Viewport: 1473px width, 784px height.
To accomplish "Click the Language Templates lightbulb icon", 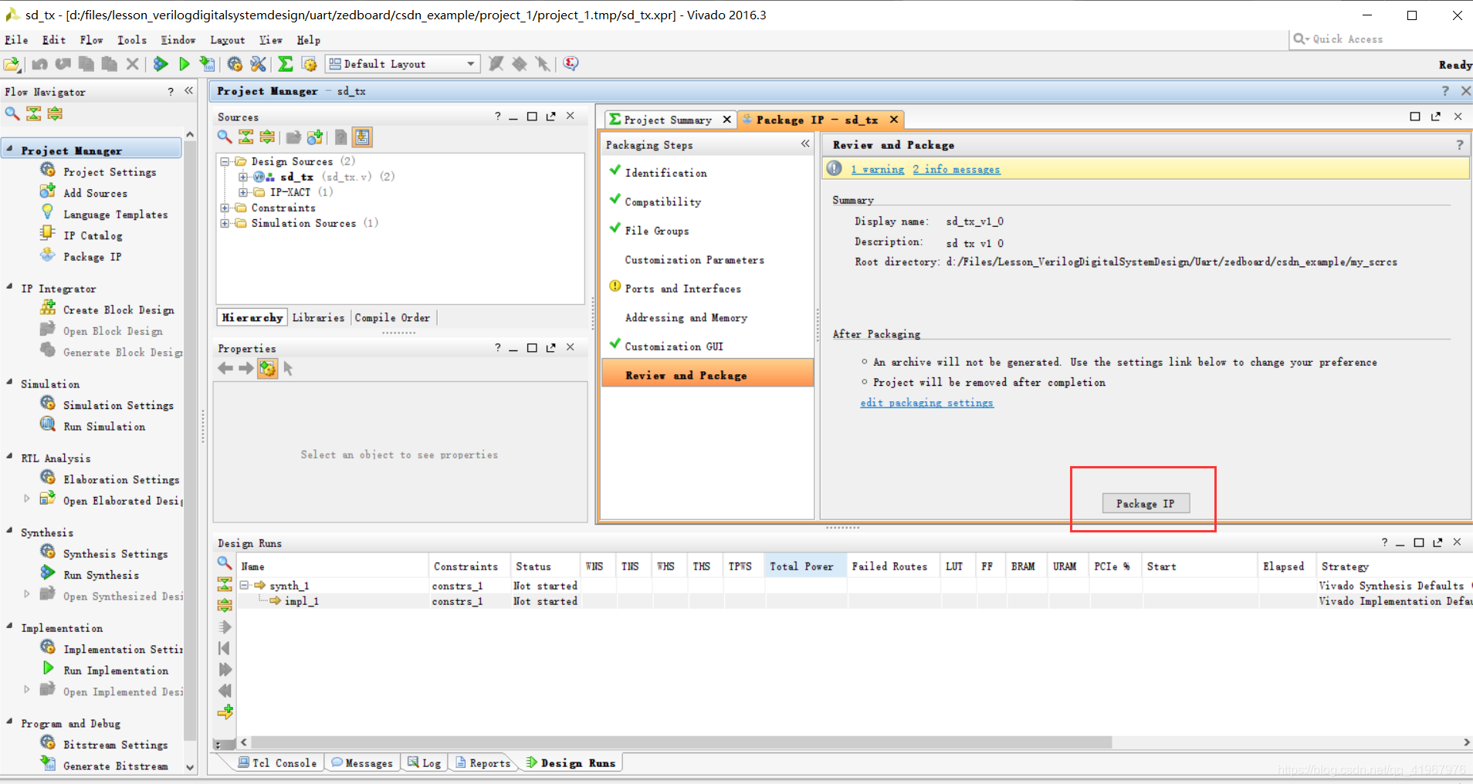I will click(48, 213).
